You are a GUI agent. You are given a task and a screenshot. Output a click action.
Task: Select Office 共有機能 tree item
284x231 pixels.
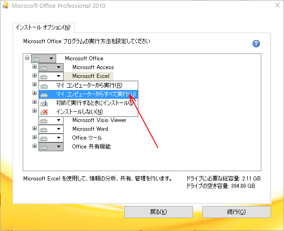pyautogui.click(x=91, y=147)
